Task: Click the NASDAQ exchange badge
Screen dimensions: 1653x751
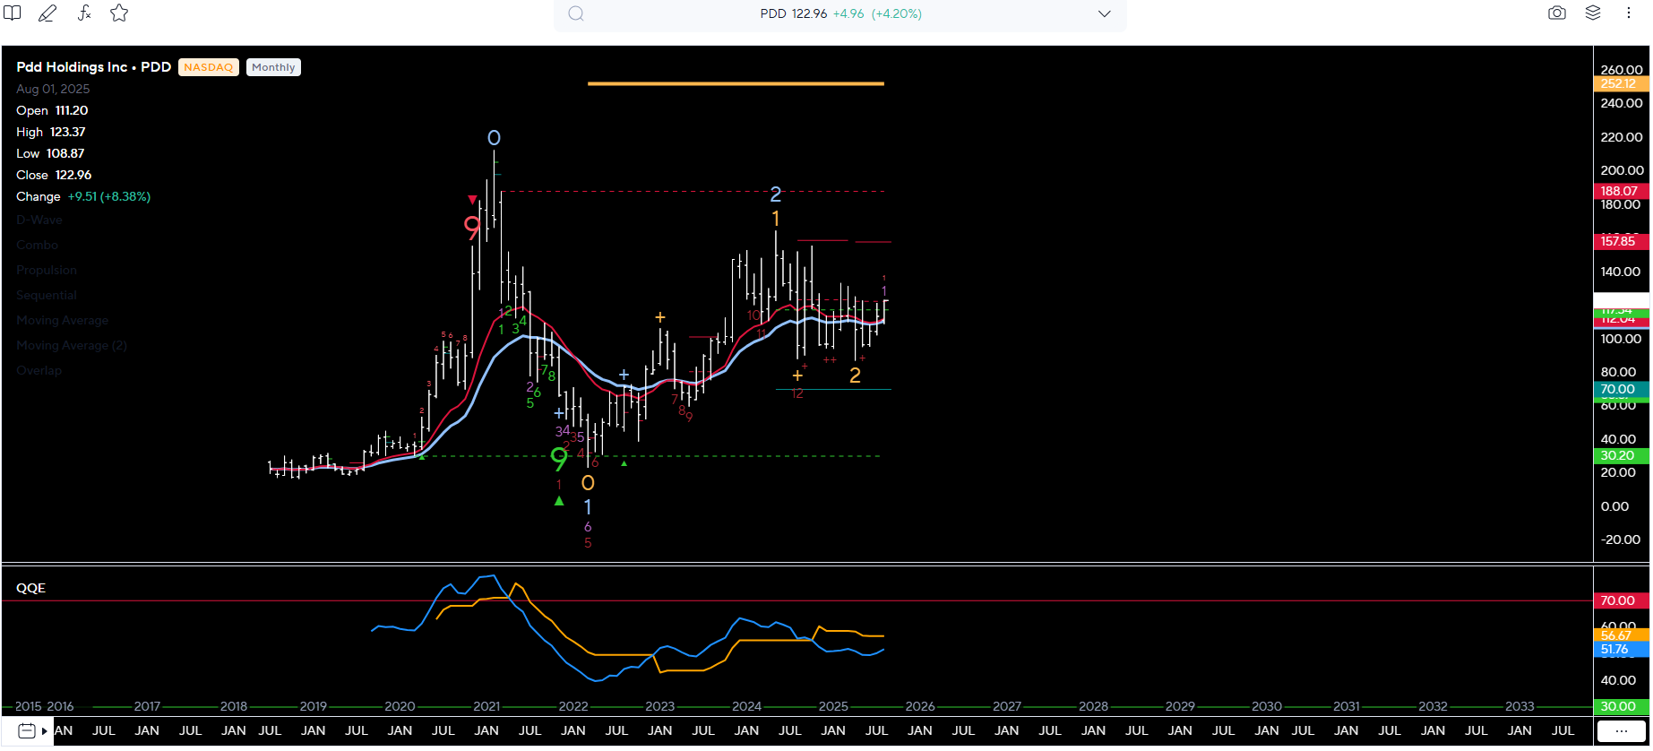Action: click(x=208, y=67)
